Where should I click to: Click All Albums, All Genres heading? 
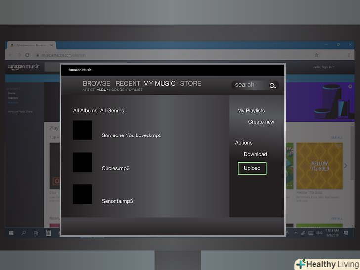click(x=98, y=111)
